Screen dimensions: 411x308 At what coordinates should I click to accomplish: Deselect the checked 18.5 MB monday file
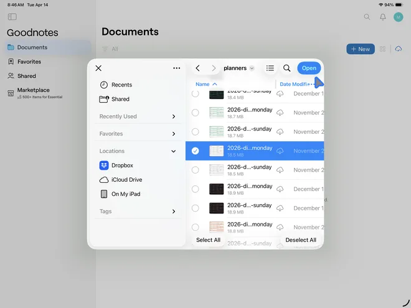click(196, 151)
